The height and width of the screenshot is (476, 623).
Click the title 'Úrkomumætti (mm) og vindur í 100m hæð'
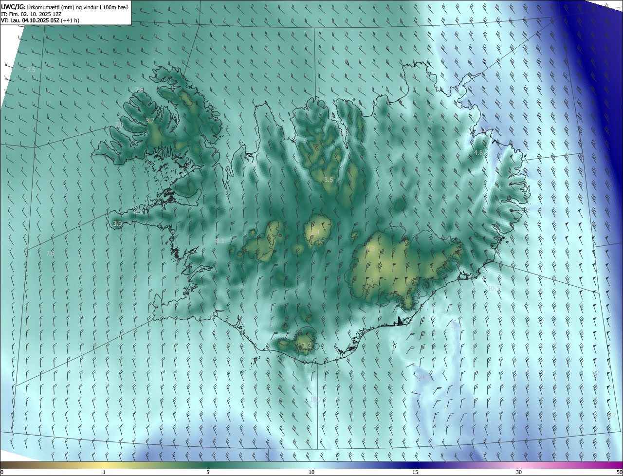click(78, 7)
